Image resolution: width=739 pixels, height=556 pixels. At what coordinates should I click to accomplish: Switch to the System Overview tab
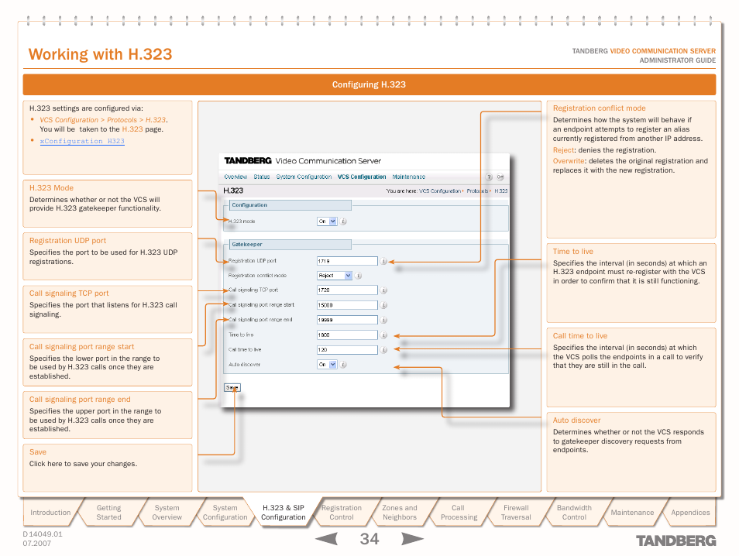coord(167,513)
